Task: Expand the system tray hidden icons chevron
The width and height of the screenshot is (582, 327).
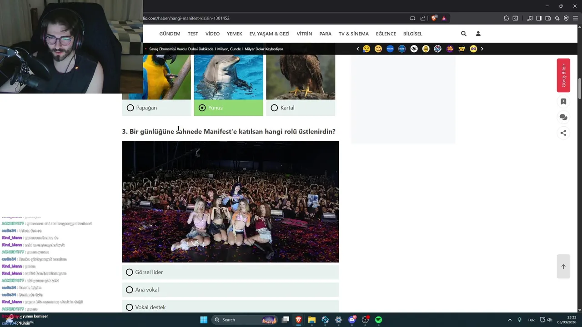Action: click(510, 320)
